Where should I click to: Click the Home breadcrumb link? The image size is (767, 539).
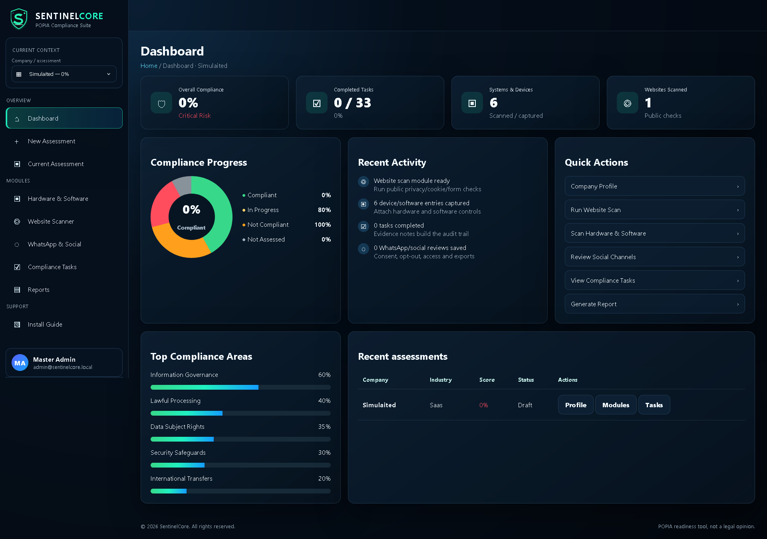pyautogui.click(x=149, y=65)
